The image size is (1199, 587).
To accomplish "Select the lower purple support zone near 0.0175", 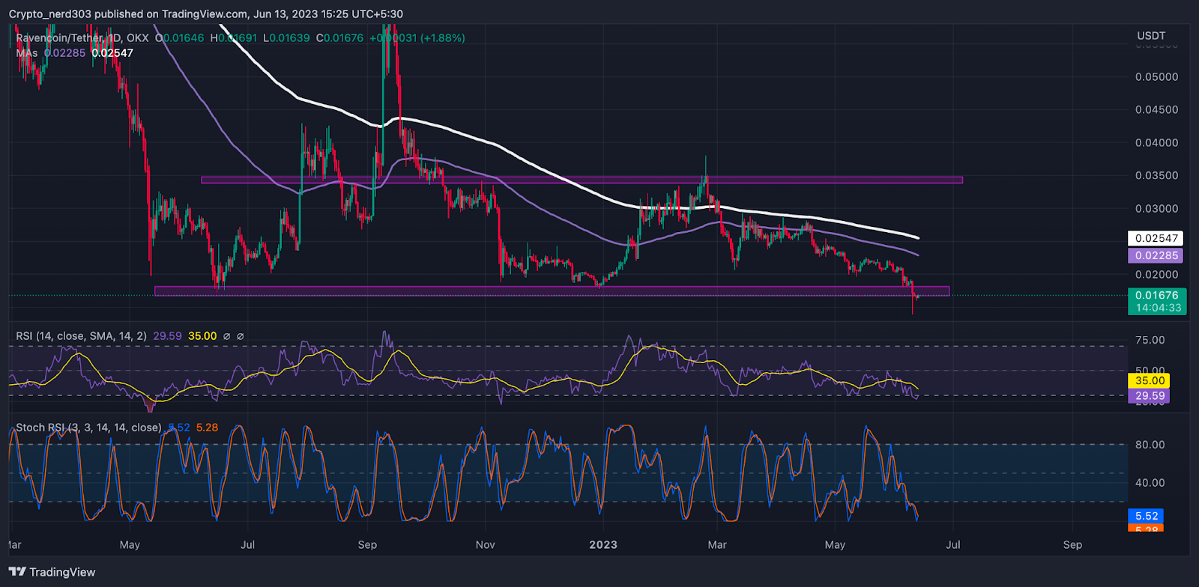I will click(x=552, y=291).
